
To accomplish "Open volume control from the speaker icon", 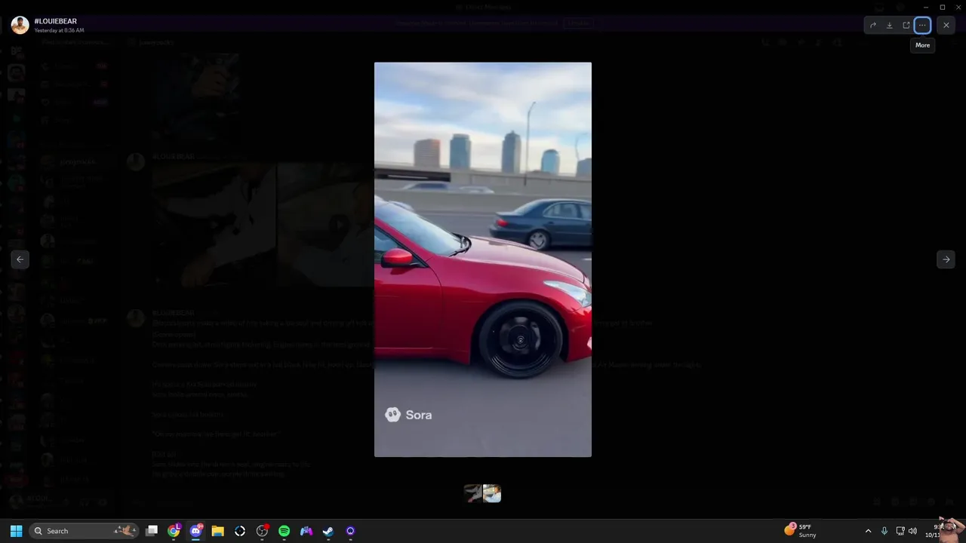I will pyautogui.click(x=912, y=531).
